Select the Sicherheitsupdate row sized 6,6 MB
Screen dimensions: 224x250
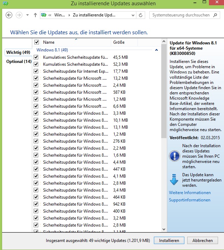96,106
